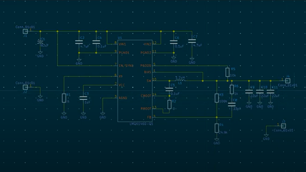Select the R4 24.9k resistor
The height and width of the screenshot is (172, 306).
pos(216,128)
